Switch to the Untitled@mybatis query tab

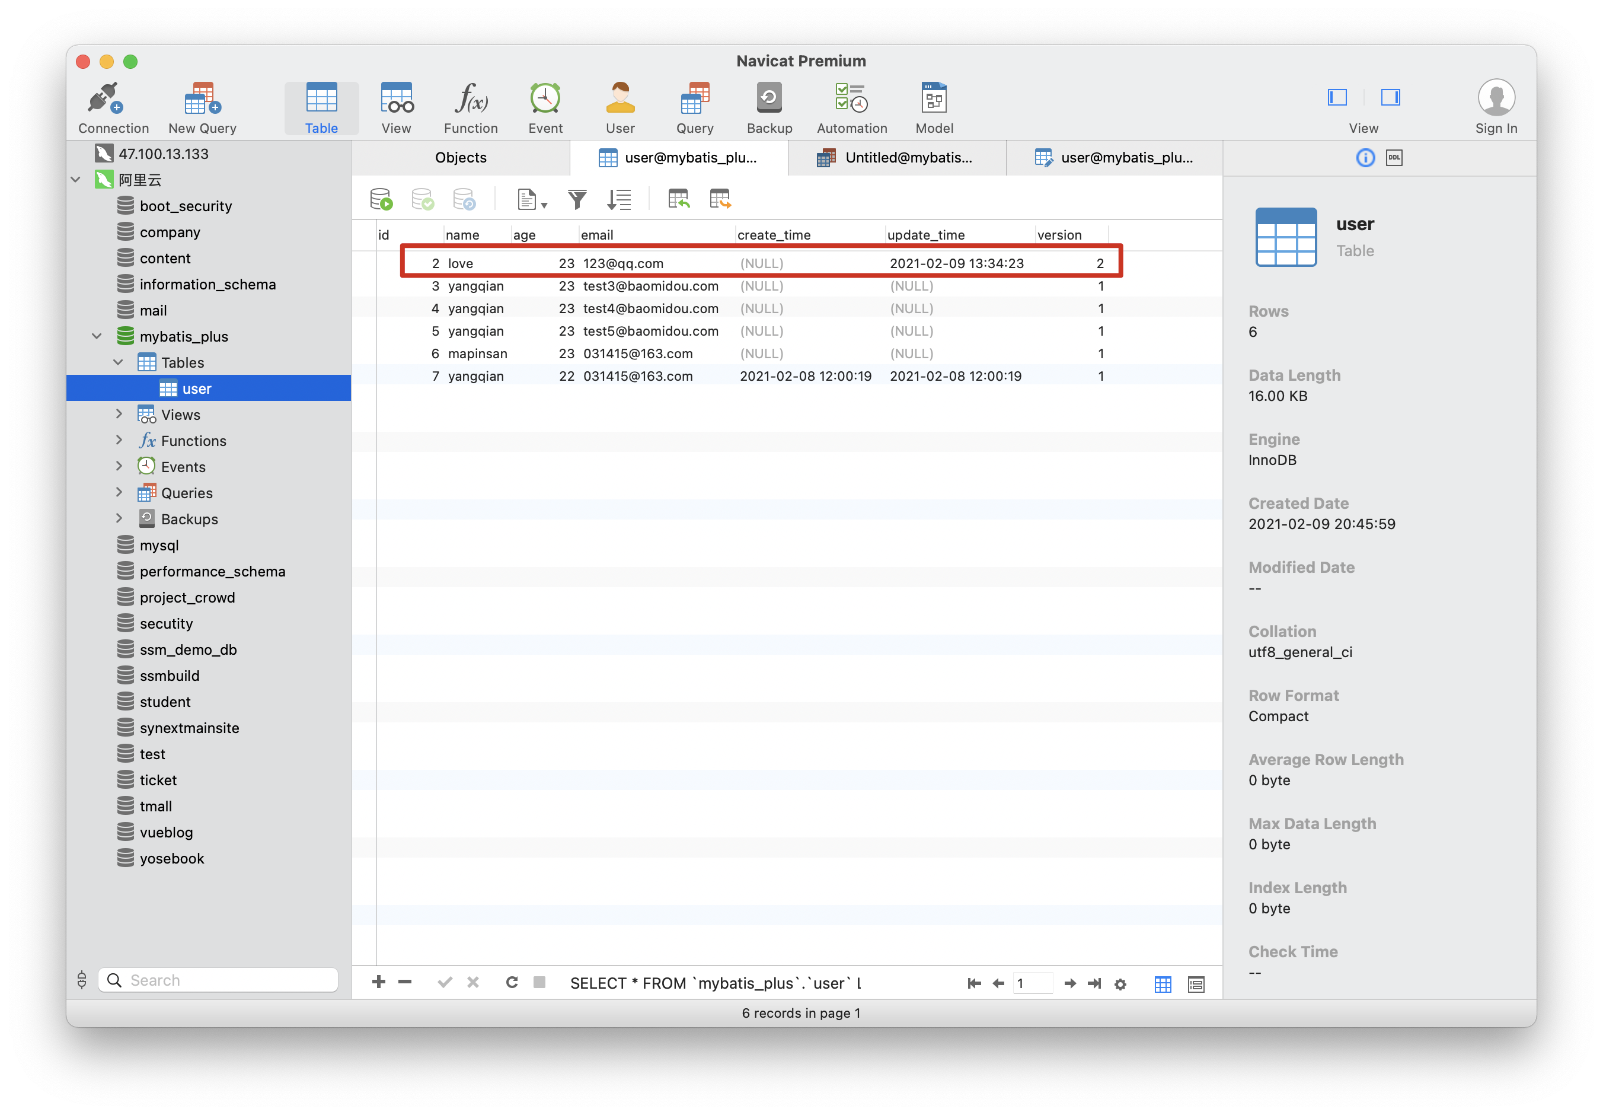tap(896, 158)
